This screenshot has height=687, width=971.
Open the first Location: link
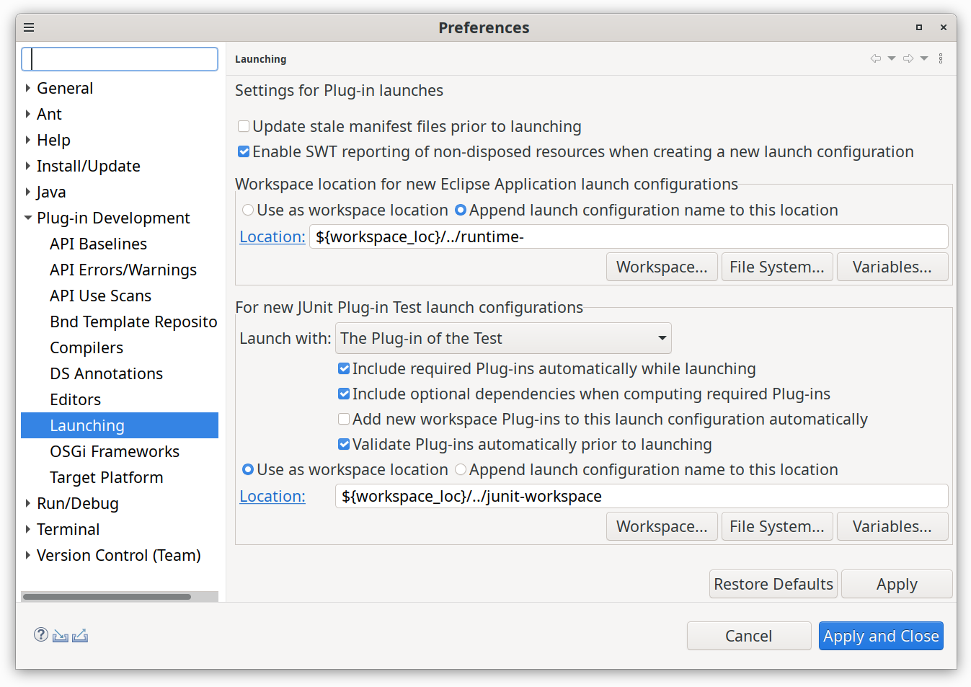272,236
